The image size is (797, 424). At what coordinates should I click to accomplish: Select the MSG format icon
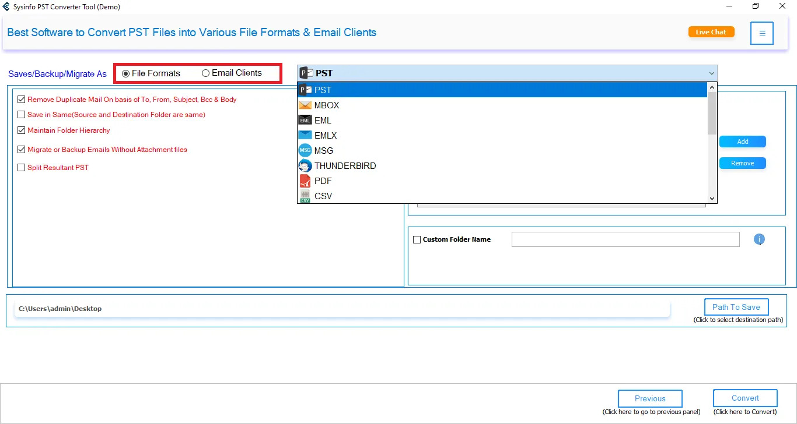pos(305,150)
